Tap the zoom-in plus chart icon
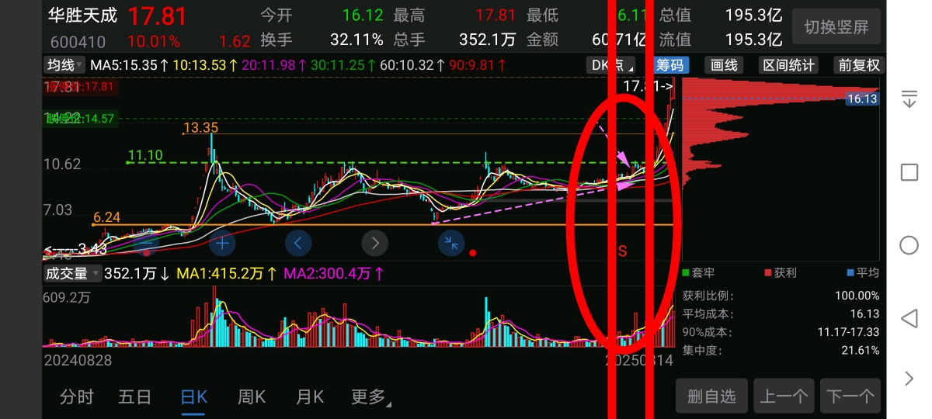This screenshot has height=419, width=932. click(222, 244)
